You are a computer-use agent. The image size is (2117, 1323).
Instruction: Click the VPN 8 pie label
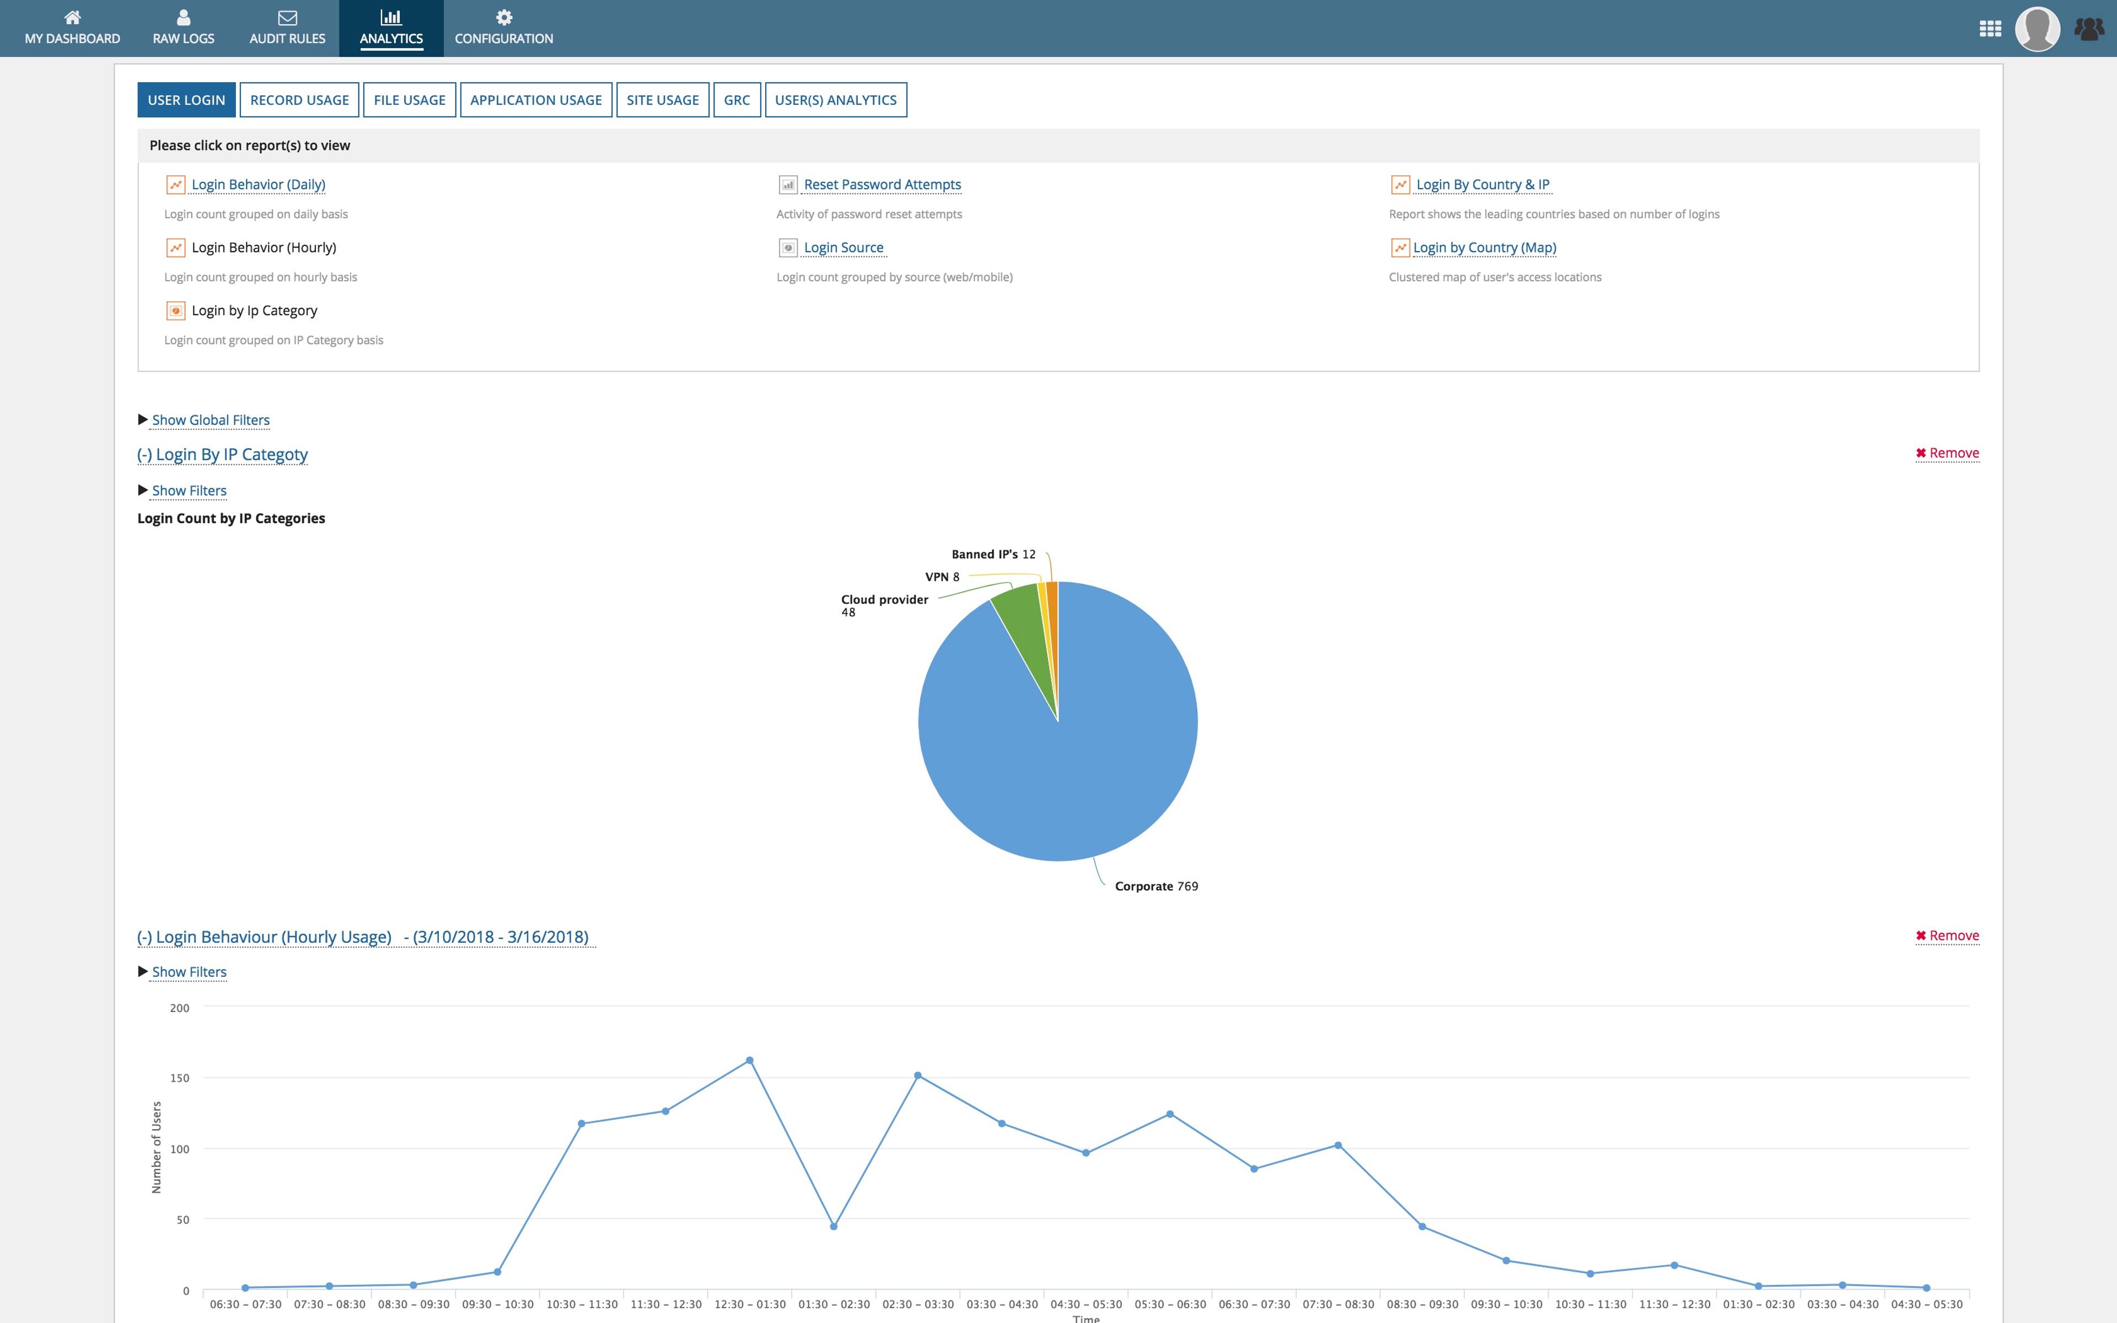tap(942, 577)
